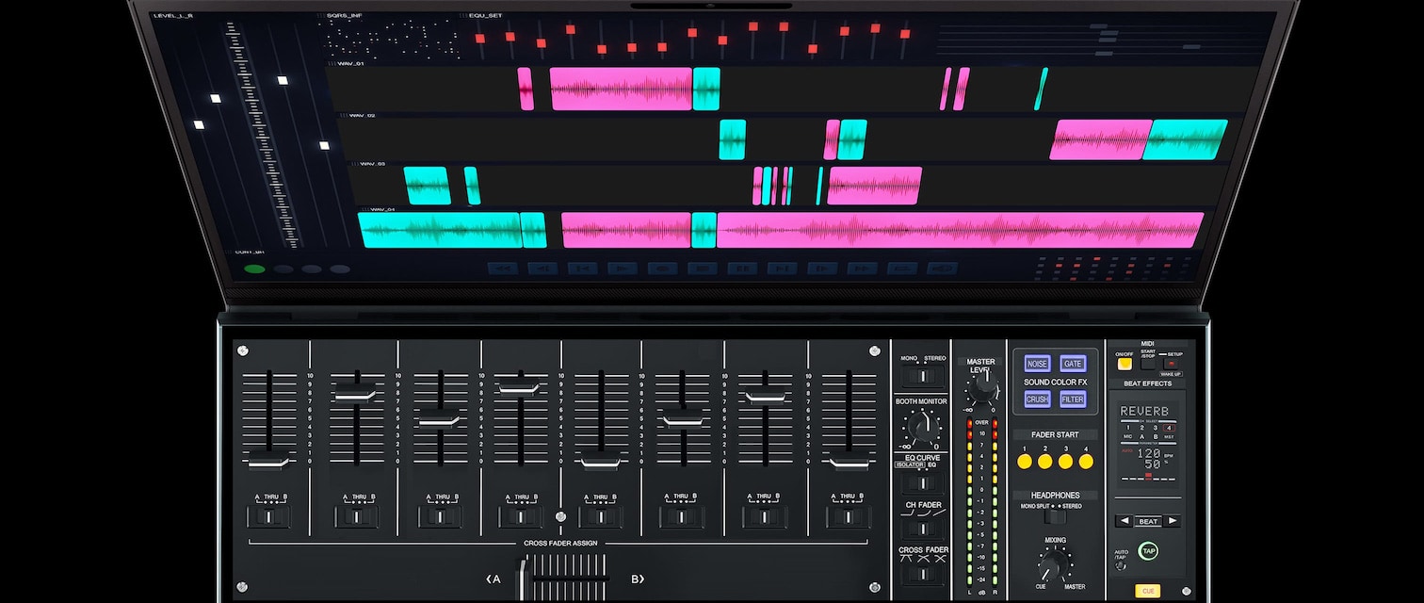Click the SETUP WAKE UP button
This screenshot has height=603, width=1424.
[1171, 364]
